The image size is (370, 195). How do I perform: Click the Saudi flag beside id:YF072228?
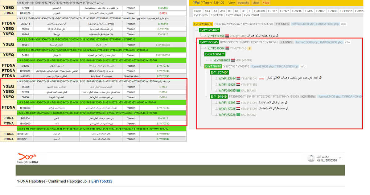pyautogui.click(x=239, y=115)
